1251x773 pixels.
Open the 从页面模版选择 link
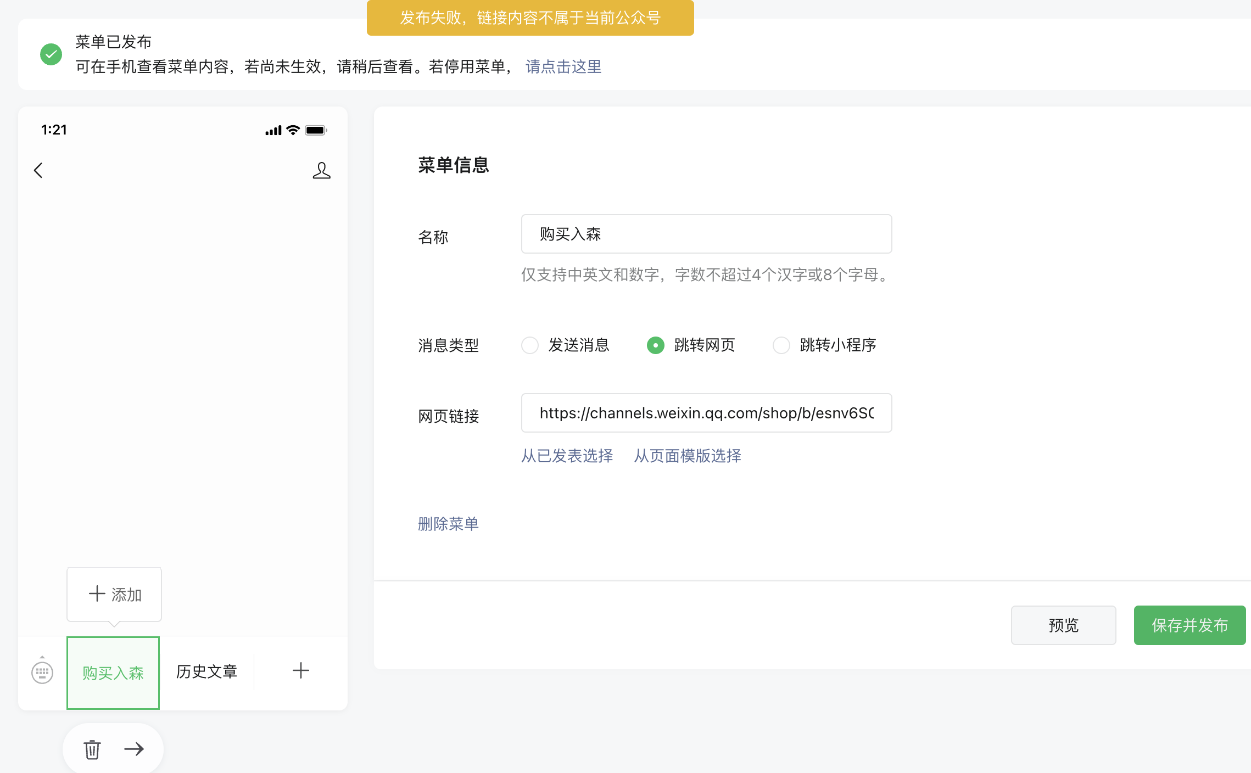coord(687,456)
